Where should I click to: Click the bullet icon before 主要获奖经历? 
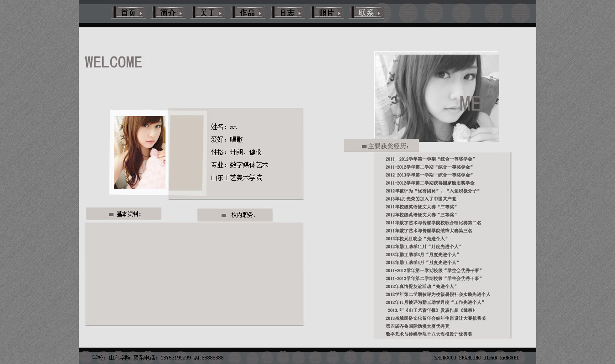point(364,147)
